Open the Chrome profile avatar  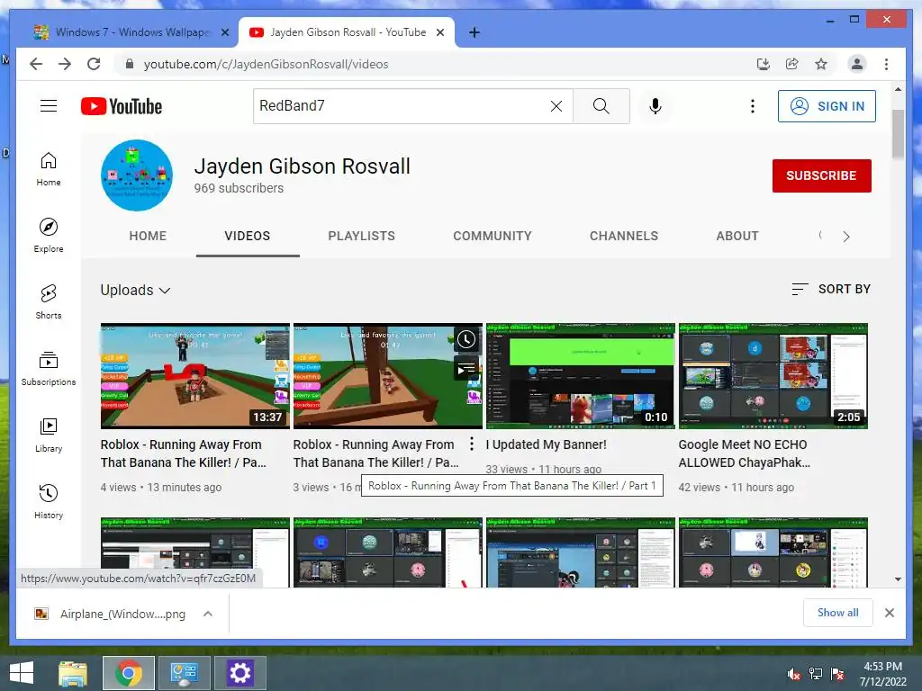click(x=857, y=64)
